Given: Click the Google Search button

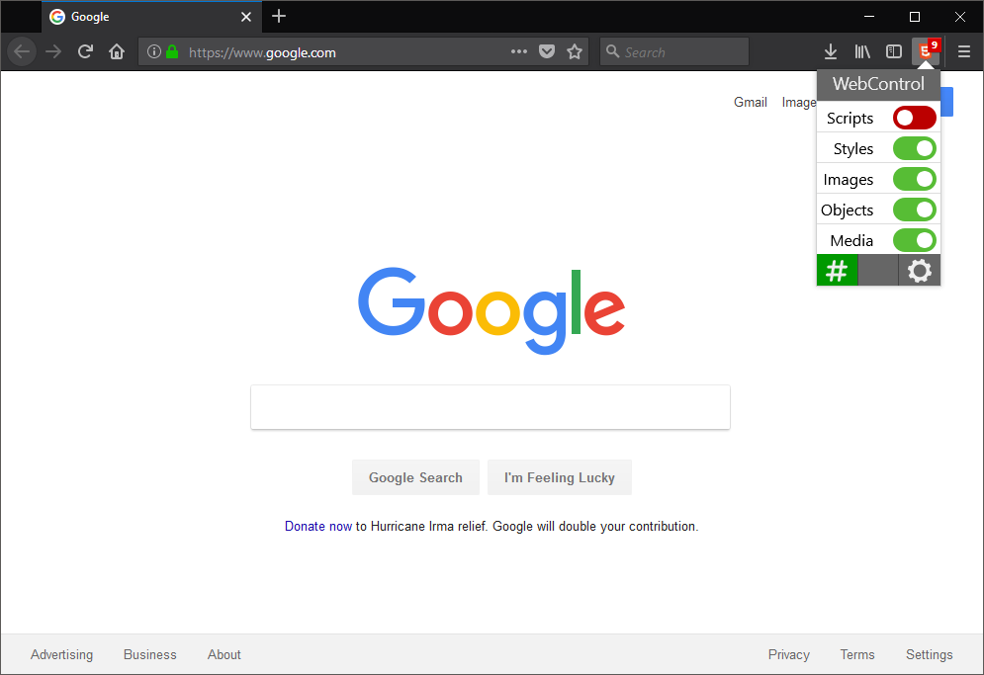Looking at the screenshot, I should (415, 477).
